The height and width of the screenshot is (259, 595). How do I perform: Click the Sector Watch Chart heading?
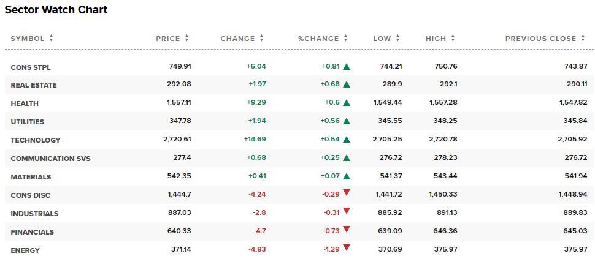tap(56, 10)
